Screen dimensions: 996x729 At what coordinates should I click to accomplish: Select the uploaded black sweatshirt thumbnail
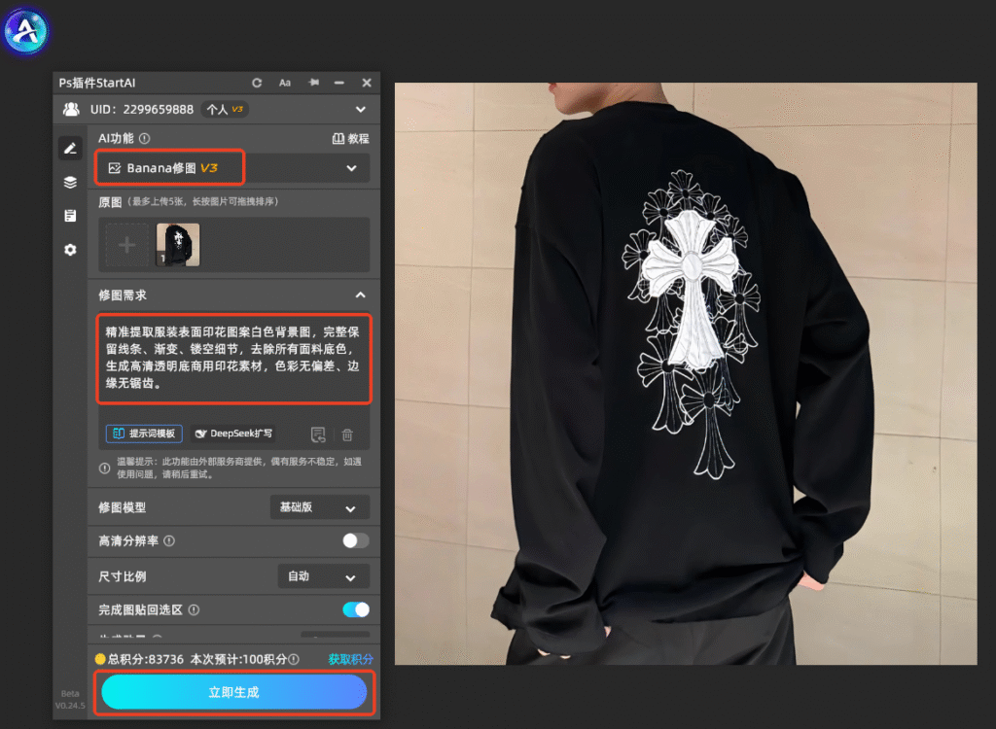(x=178, y=245)
